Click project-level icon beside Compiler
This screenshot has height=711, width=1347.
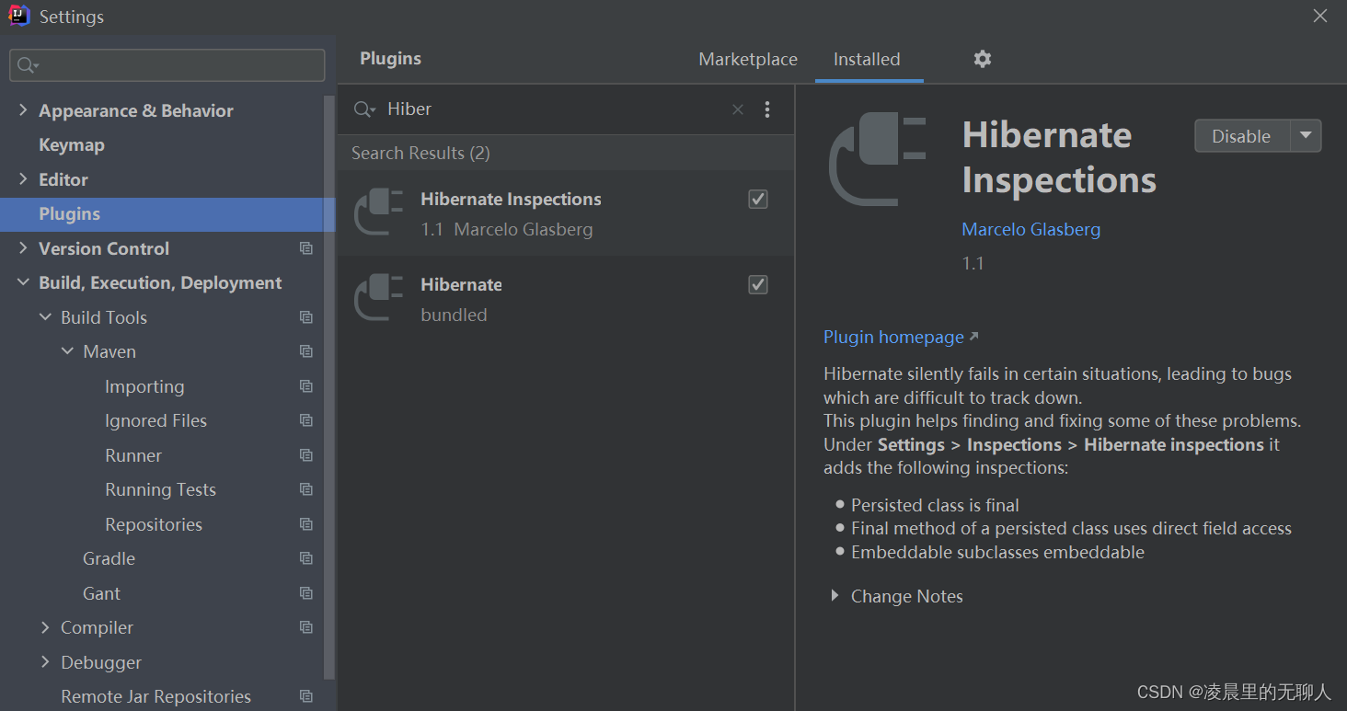pos(306,627)
